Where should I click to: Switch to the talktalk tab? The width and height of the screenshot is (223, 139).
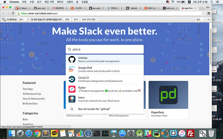point(133,8)
